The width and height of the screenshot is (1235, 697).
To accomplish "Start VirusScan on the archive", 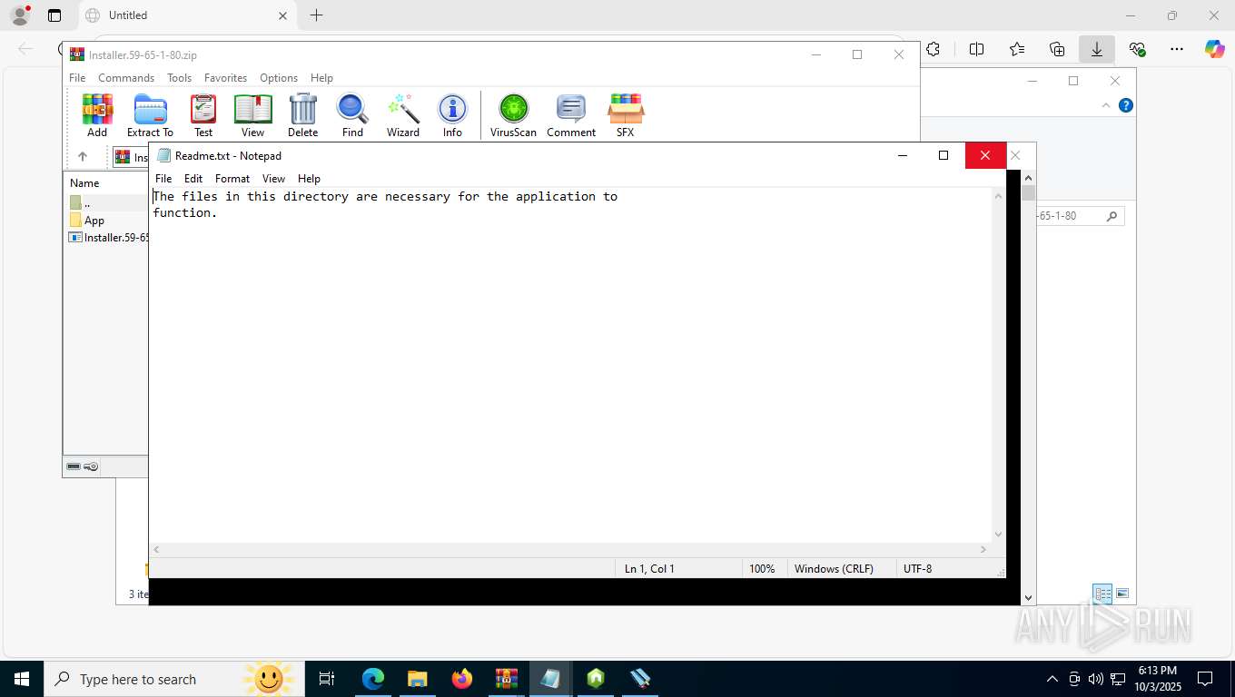I will (513, 115).
